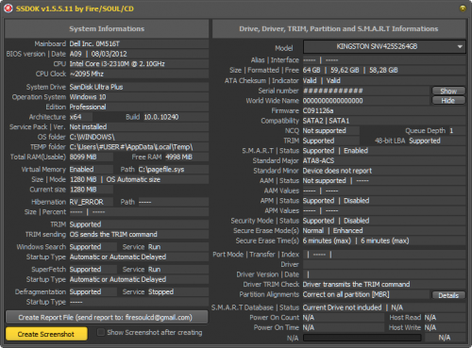Select 'Correct on all partition [MBR]' value
This screenshot has height=348, width=472.
tap(346, 294)
